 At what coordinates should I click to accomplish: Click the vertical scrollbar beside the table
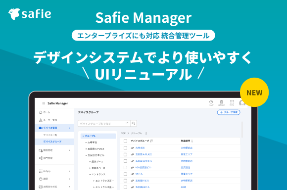(242, 130)
